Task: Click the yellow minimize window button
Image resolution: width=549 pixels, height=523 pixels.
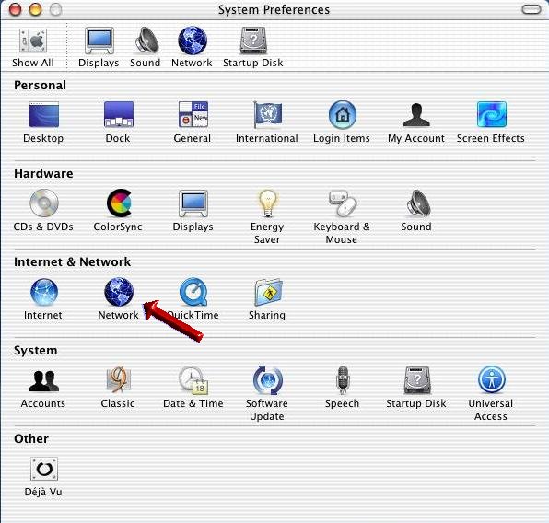Action: coord(35,9)
